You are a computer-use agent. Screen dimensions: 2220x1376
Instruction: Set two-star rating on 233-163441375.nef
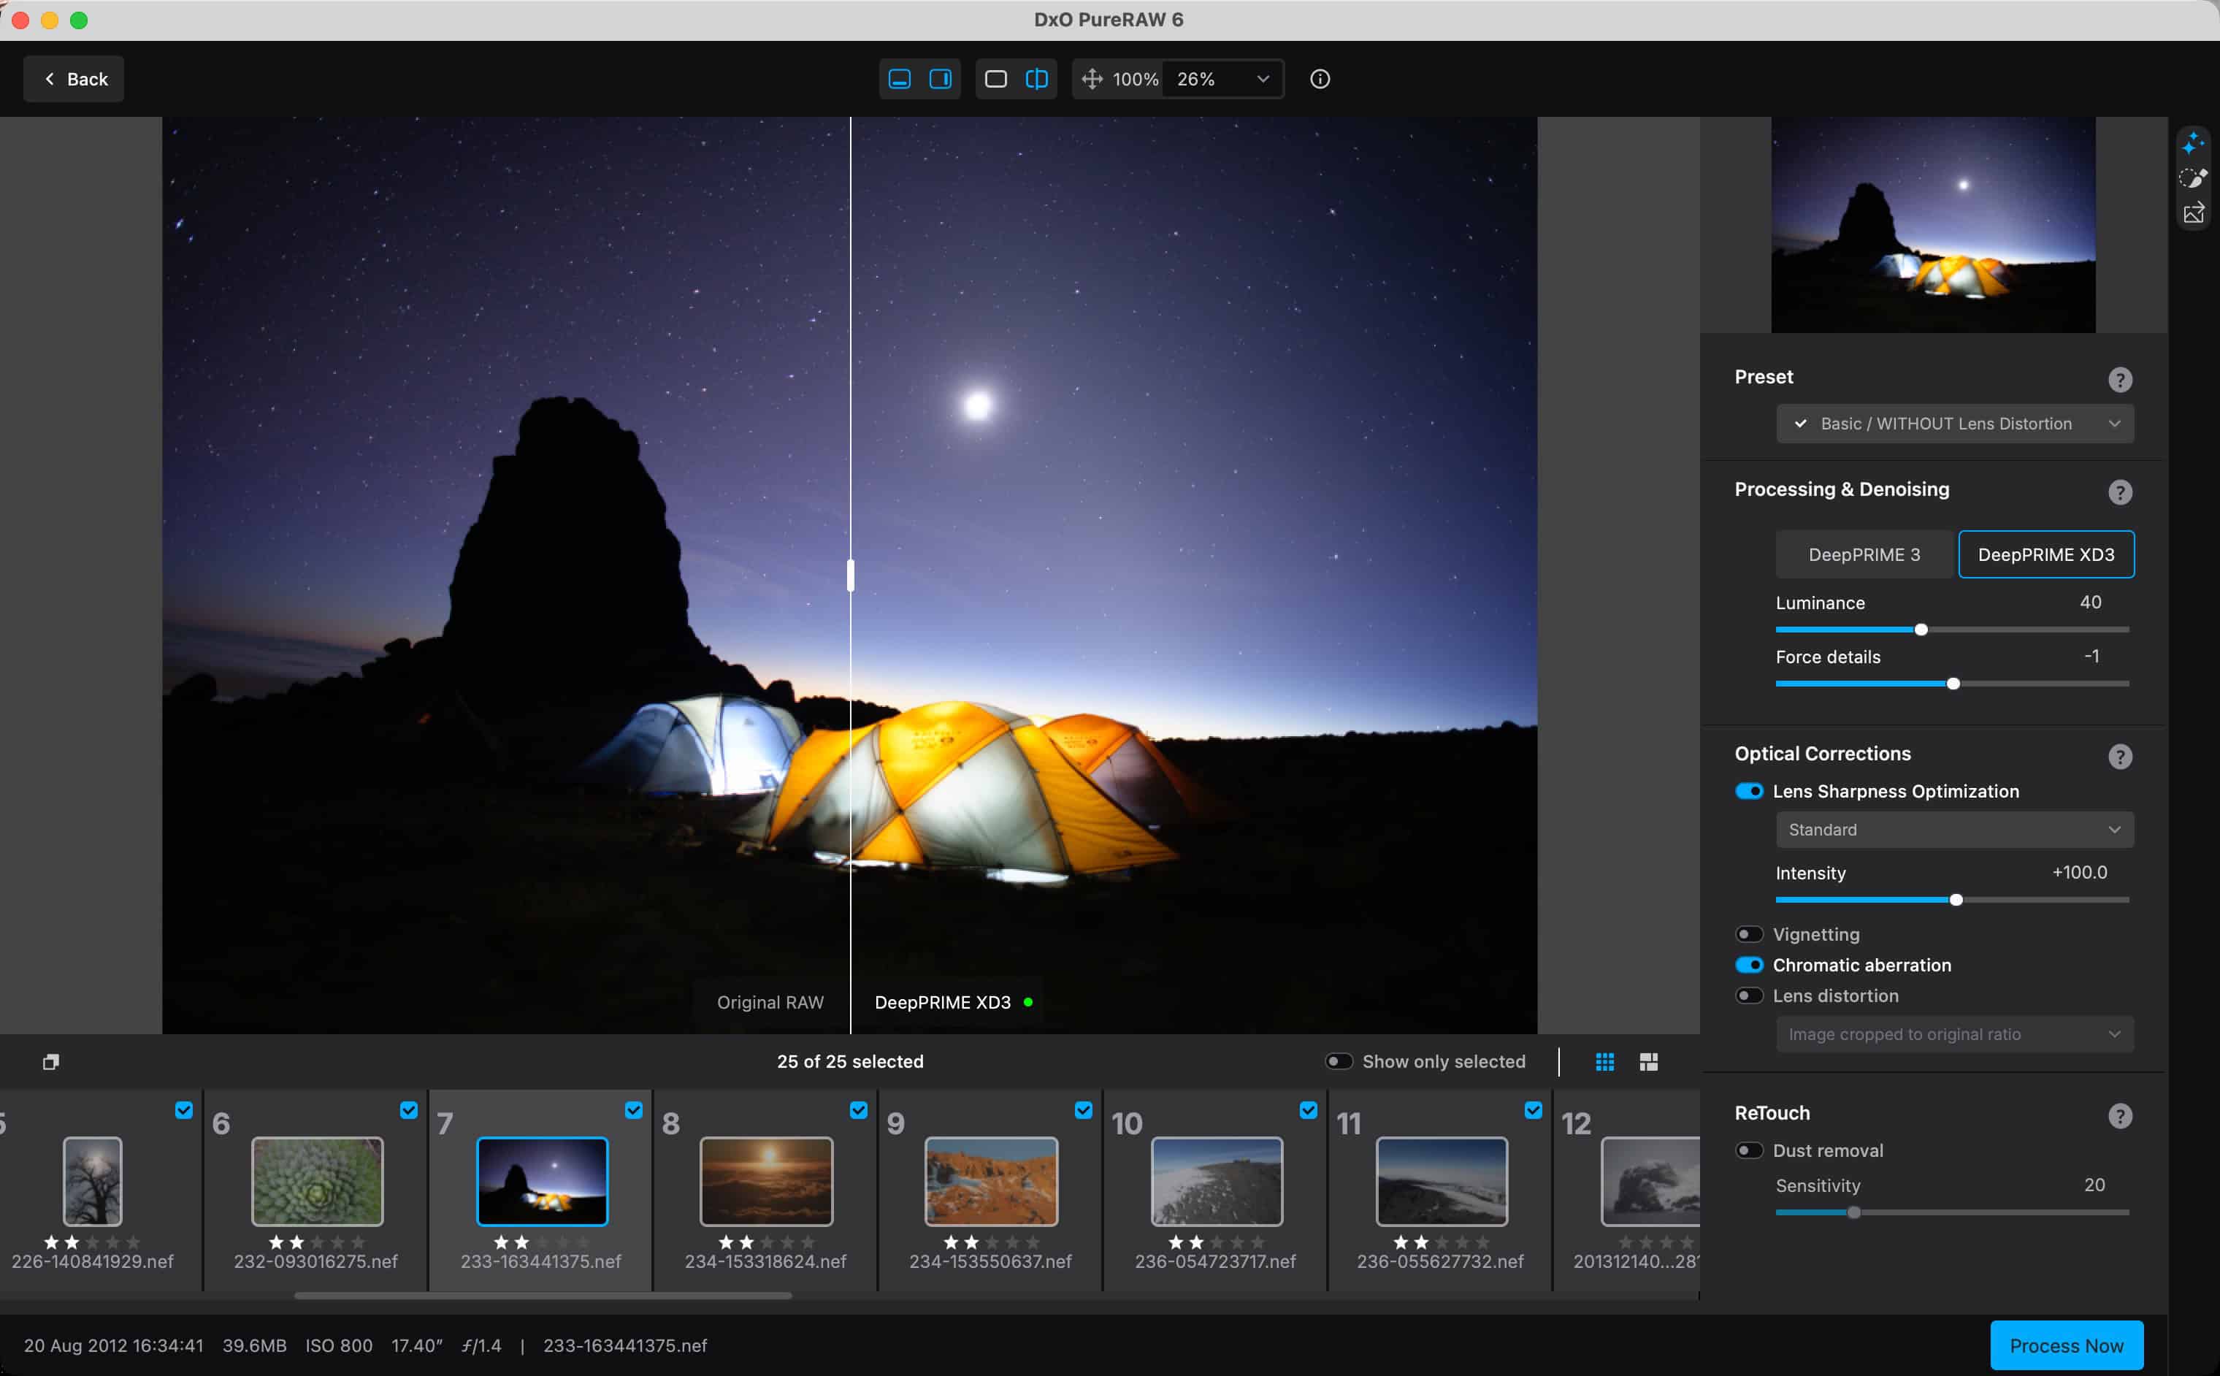pyautogui.click(x=521, y=1242)
